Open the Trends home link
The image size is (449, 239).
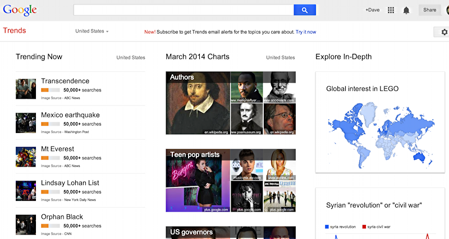tap(15, 31)
